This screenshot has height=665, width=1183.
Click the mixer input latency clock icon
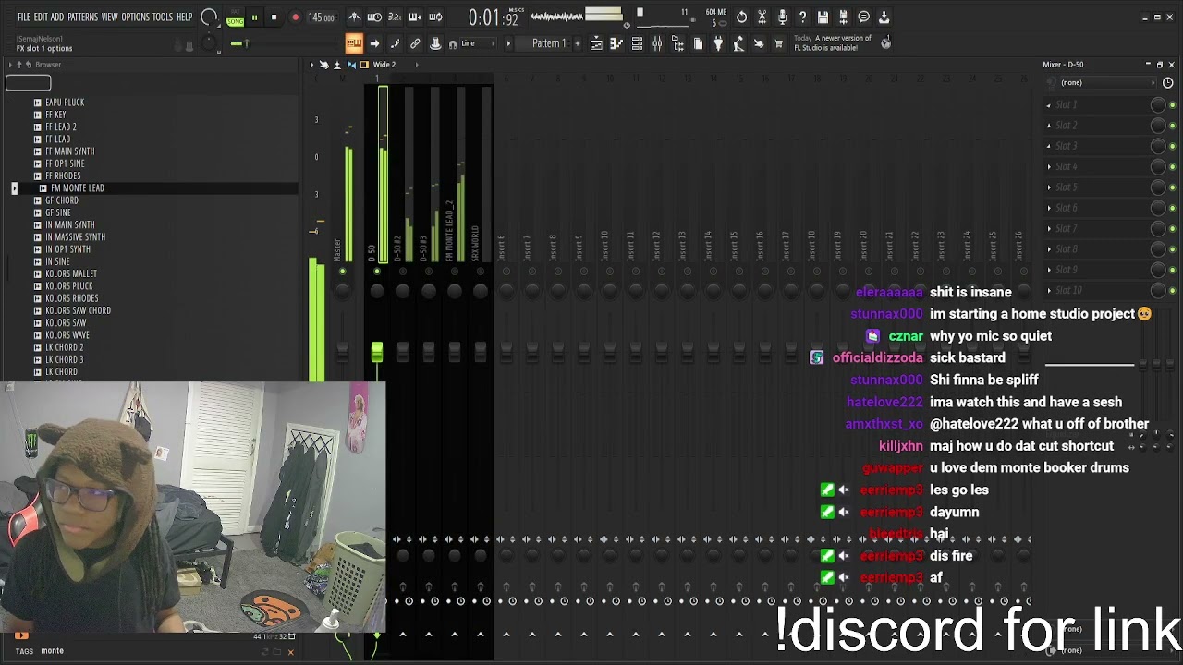1168,83
